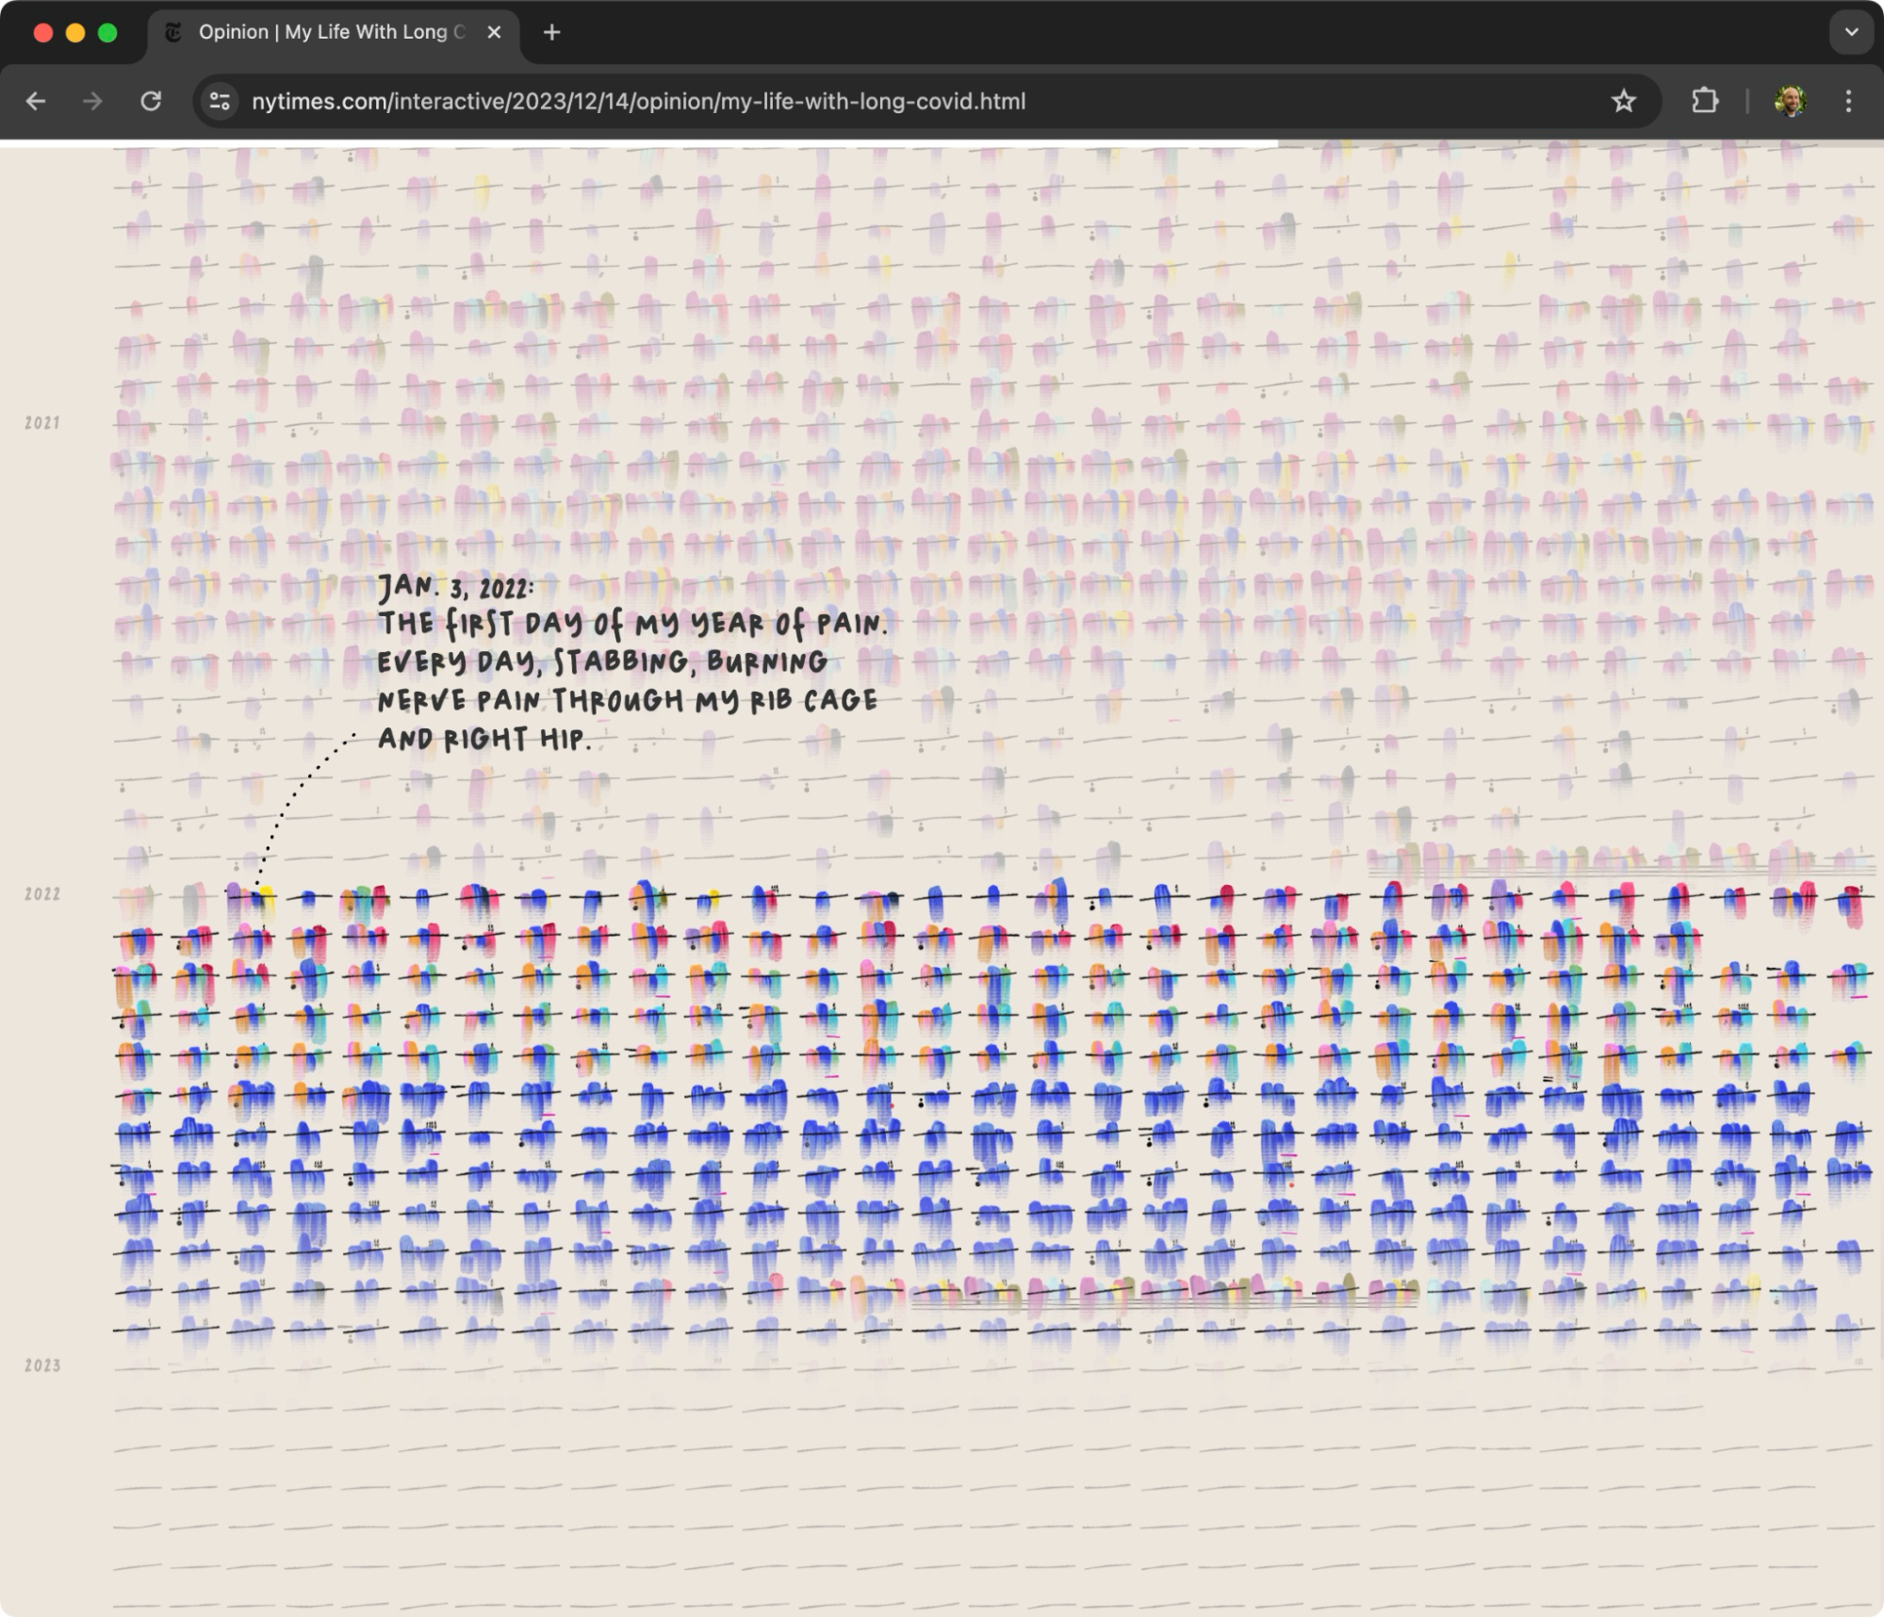Screen dimensions: 1884x1617
Task: Close the Opinion article tab
Action: (494, 33)
